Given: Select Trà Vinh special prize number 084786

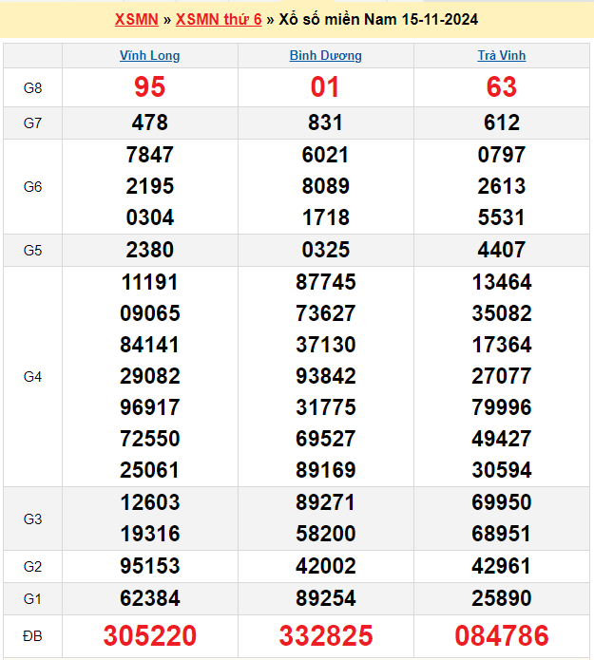Looking at the screenshot, I should coord(502,635).
